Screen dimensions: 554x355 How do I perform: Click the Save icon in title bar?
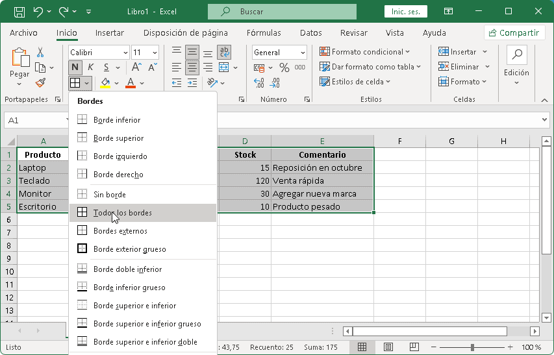click(19, 12)
